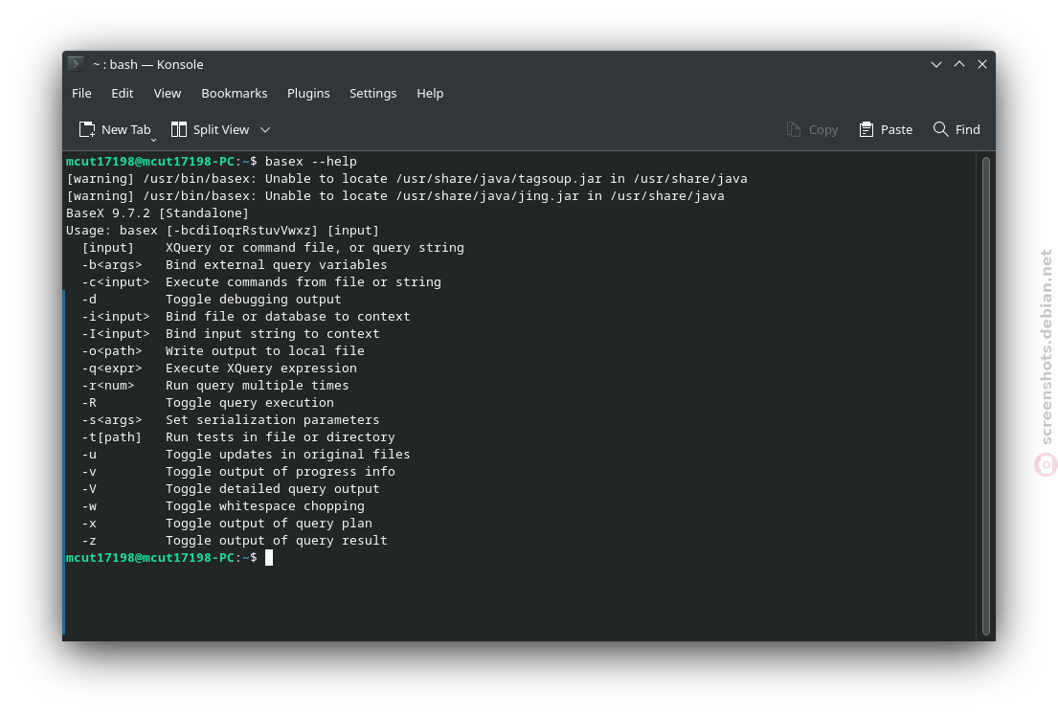Click the Konsole terminal icon in title bar

pos(76,64)
